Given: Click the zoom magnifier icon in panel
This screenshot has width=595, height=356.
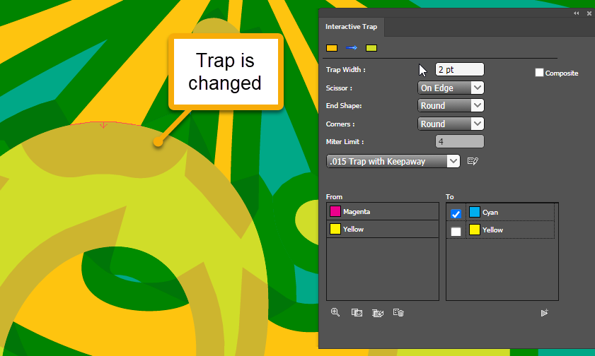Looking at the screenshot, I should tap(335, 312).
